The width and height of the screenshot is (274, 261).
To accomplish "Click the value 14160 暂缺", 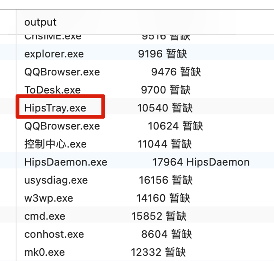I will click(x=163, y=198).
